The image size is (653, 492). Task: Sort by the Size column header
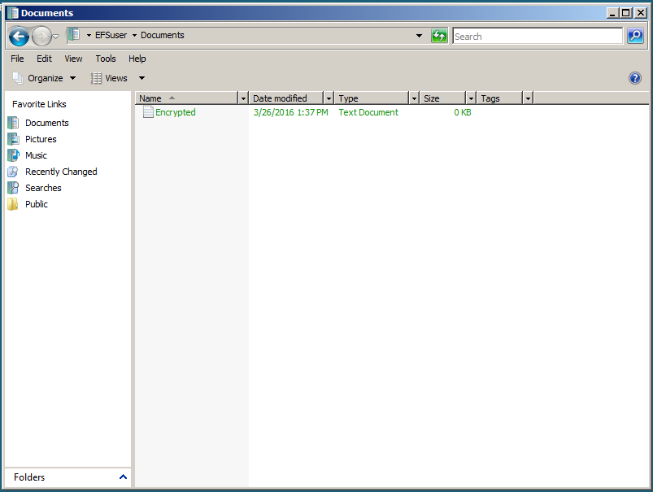tap(442, 98)
